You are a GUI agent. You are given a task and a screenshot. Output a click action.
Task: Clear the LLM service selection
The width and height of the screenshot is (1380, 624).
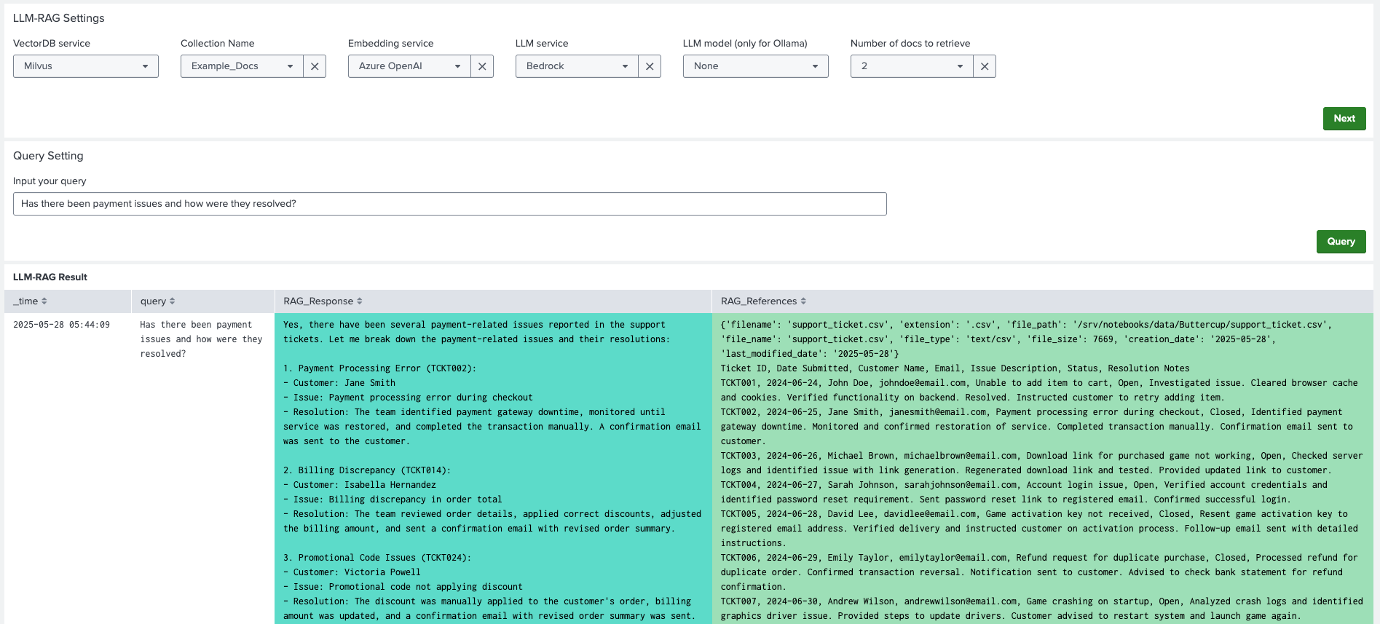click(650, 66)
